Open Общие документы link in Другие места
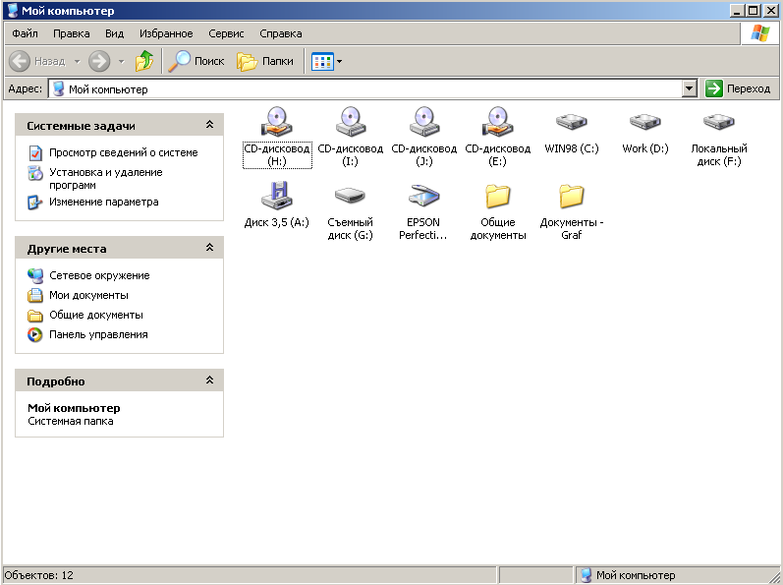 96,315
